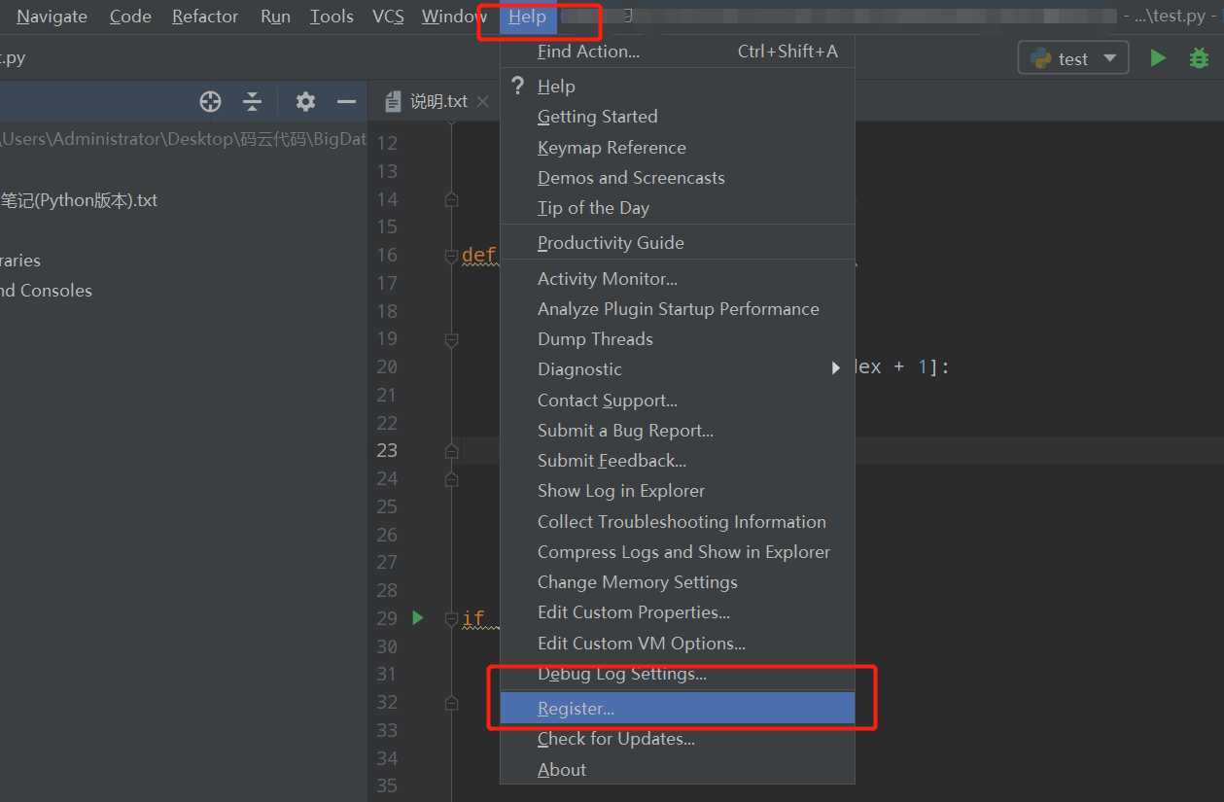Select Find Action... in Help menu
This screenshot has height=802, width=1224.
678,52
